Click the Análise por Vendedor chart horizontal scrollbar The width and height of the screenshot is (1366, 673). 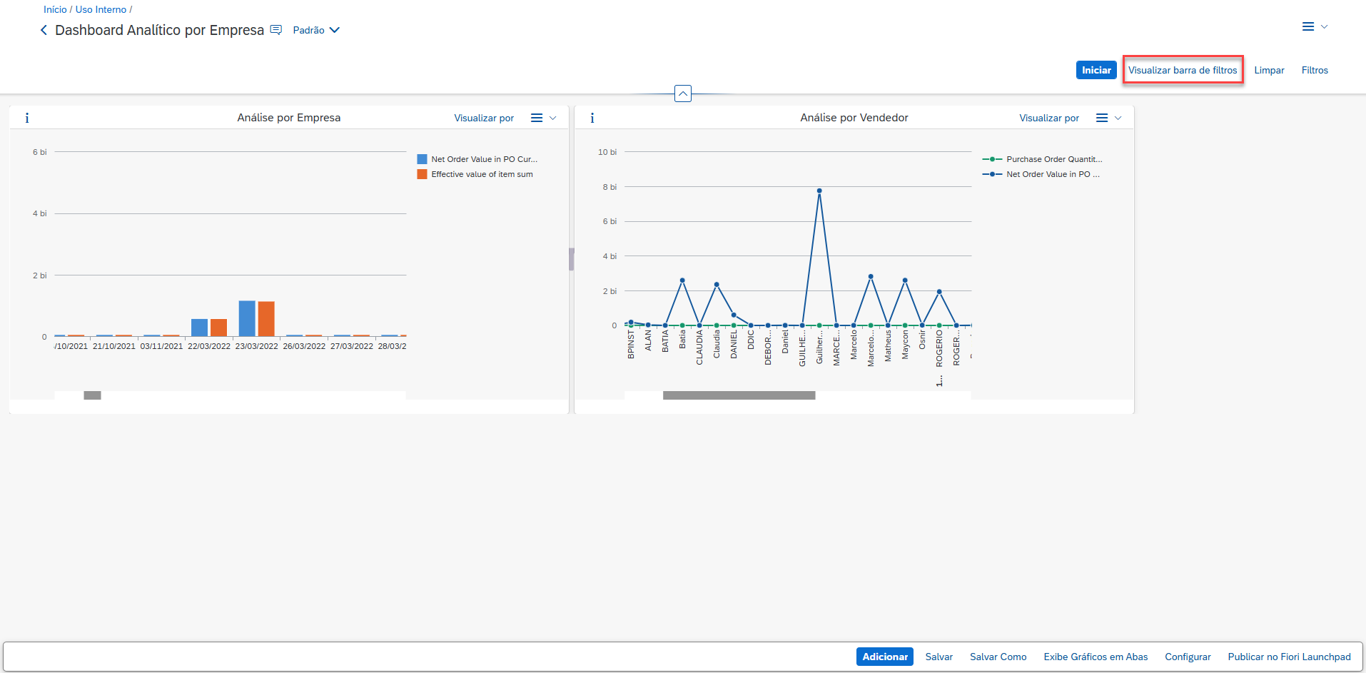[739, 395]
